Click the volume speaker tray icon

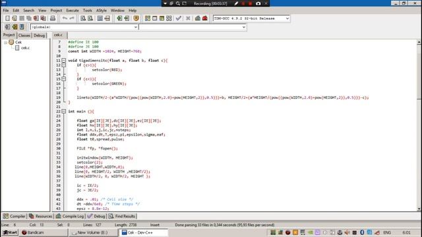(x=347, y=232)
